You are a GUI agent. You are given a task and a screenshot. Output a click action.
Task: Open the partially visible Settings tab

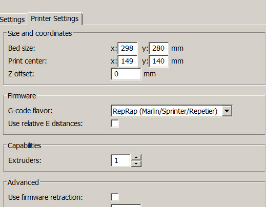[12, 19]
